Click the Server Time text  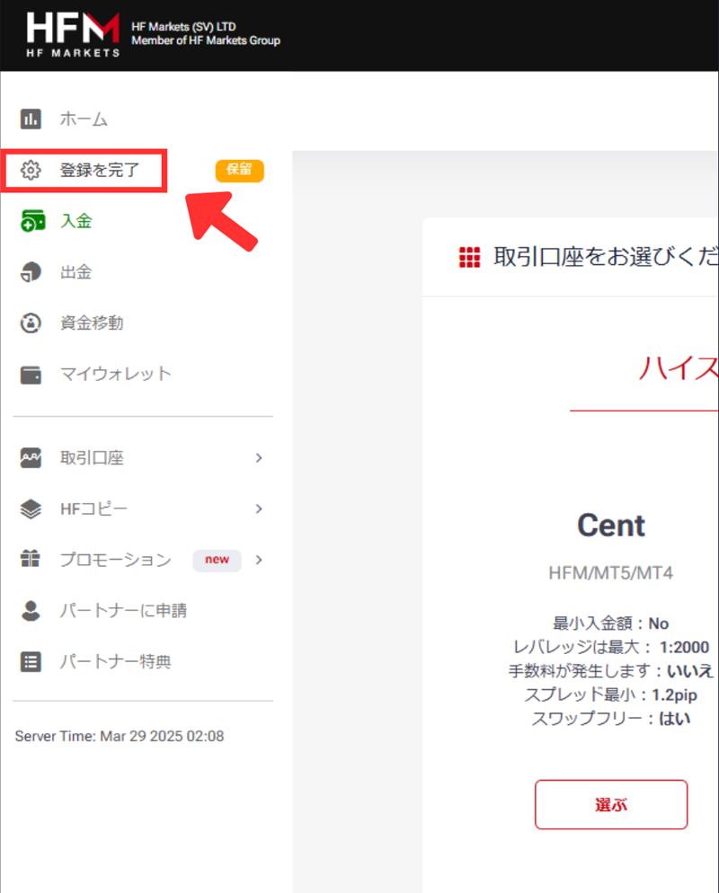click(120, 736)
